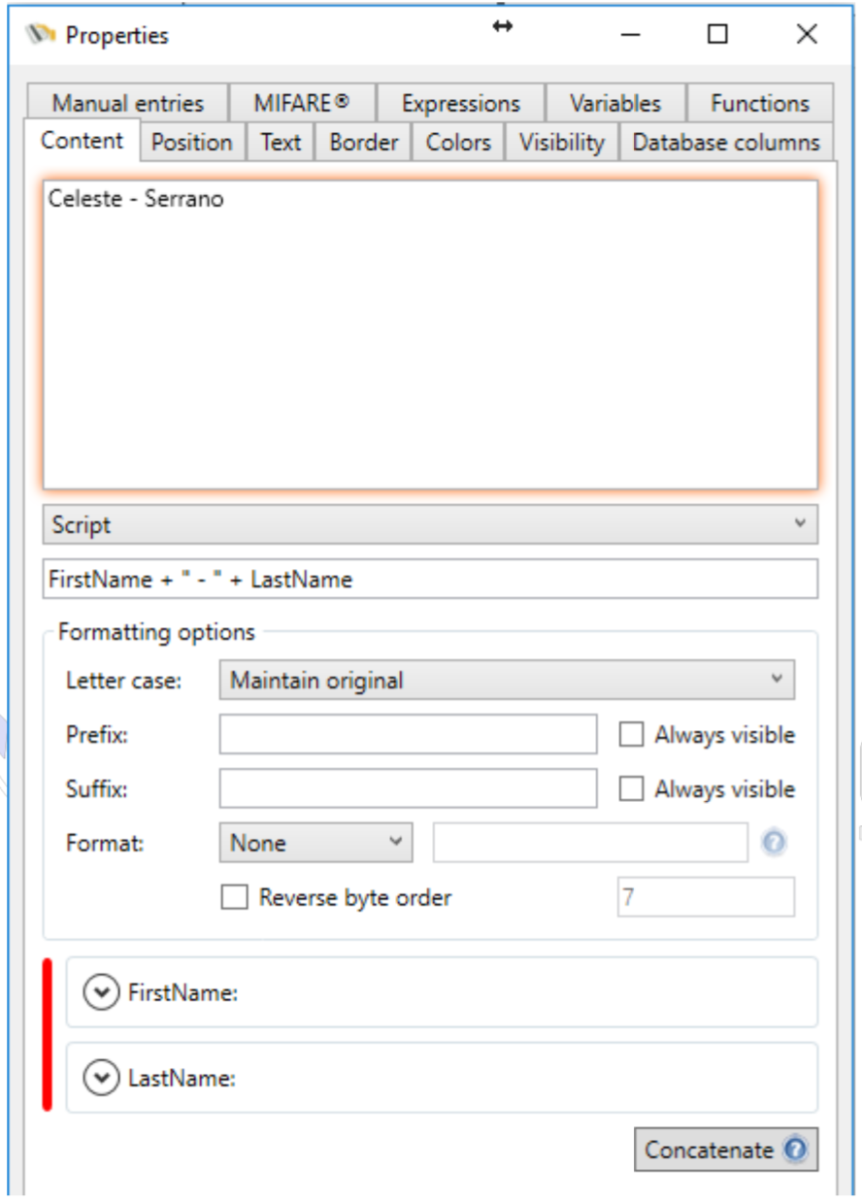Click the script expression input field
The image size is (862, 1202).
click(x=430, y=580)
